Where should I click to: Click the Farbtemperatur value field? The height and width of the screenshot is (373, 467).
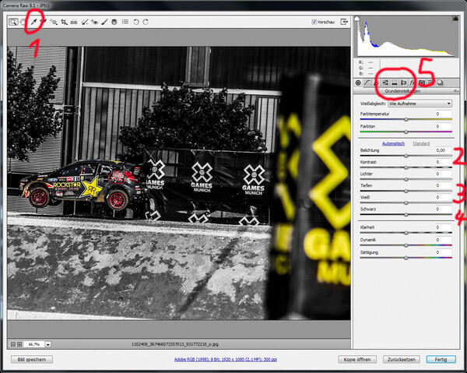pyautogui.click(x=443, y=114)
